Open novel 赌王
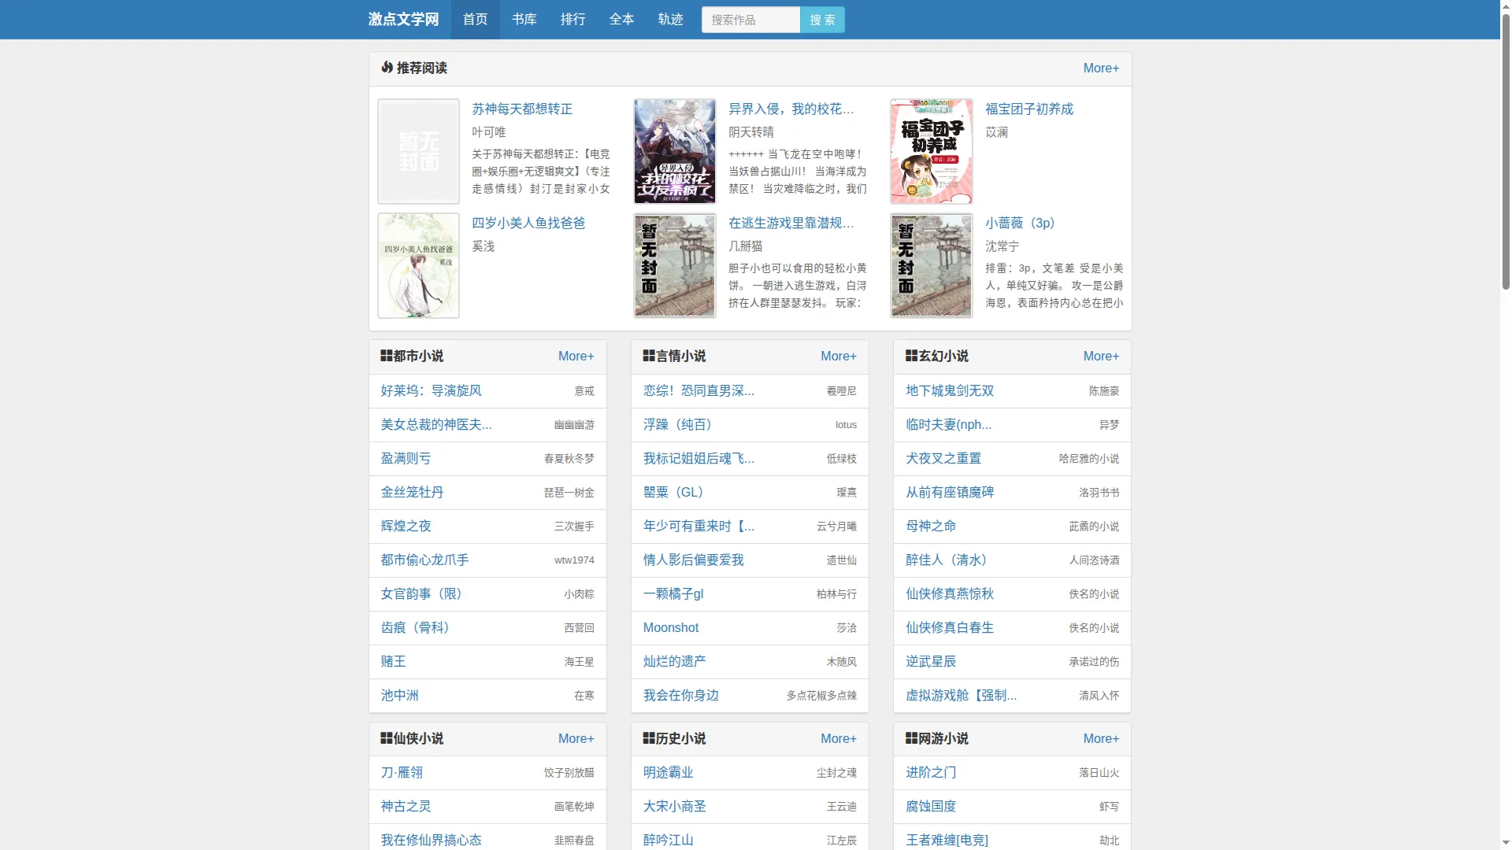This screenshot has width=1512, height=850. click(393, 661)
